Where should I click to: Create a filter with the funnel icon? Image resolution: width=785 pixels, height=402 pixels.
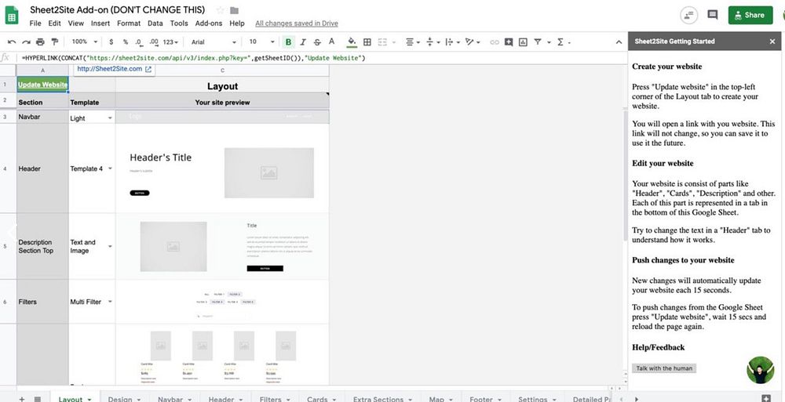(x=538, y=42)
